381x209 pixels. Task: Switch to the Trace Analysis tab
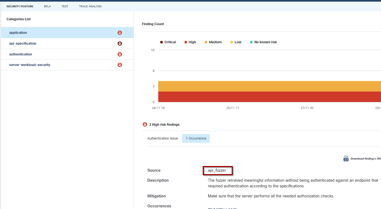pos(90,6)
